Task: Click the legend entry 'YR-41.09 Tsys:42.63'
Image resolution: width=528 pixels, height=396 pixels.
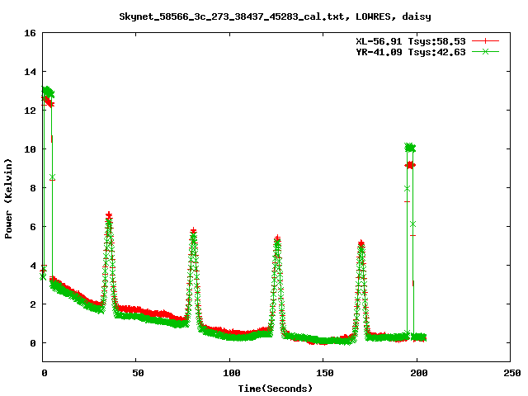Action: (x=411, y=52)
